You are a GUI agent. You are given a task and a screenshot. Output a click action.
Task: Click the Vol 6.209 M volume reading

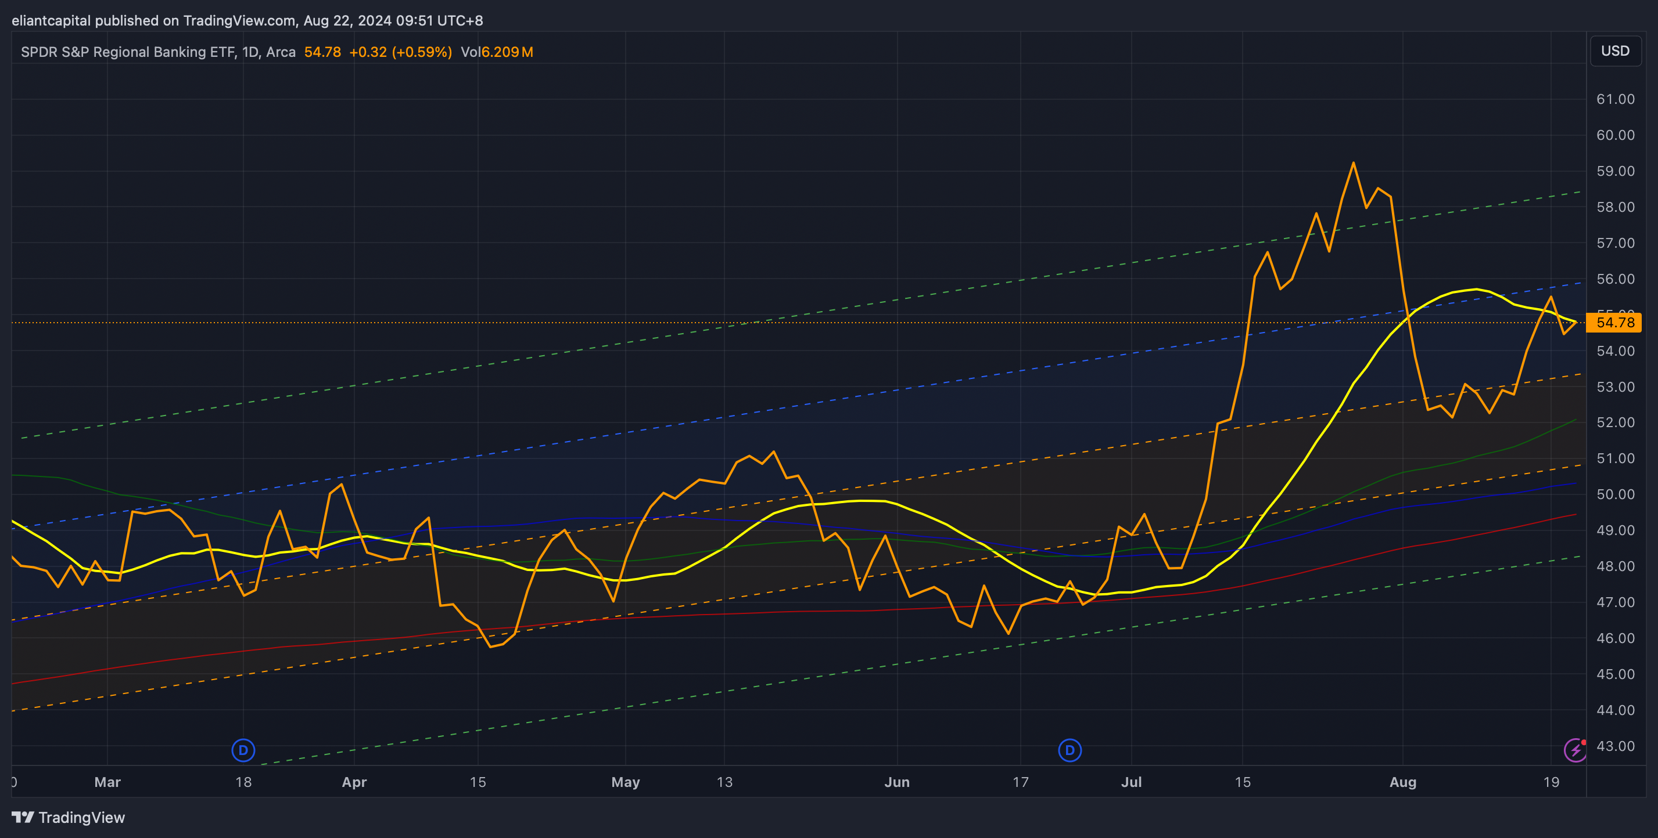(497, 52)
